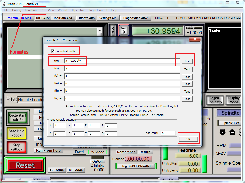The width and height of the screenshot is (245, 183).
Task: Click the f(x) formula input field
Action: pyautogui.click(x=122, y=61)
